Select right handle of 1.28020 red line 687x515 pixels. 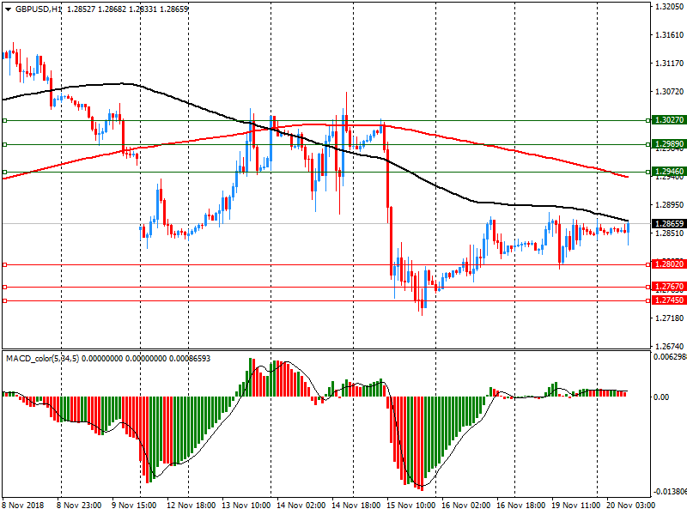click(648, 265)
